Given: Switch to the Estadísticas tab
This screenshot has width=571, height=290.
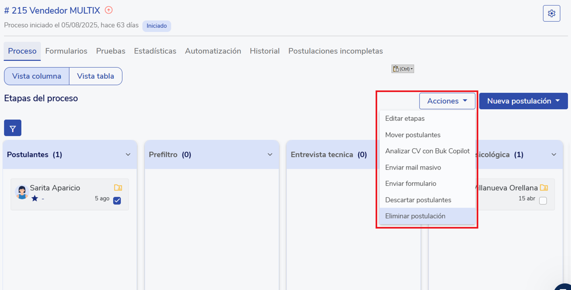Looking at the screenshot, I should point(155,51).
